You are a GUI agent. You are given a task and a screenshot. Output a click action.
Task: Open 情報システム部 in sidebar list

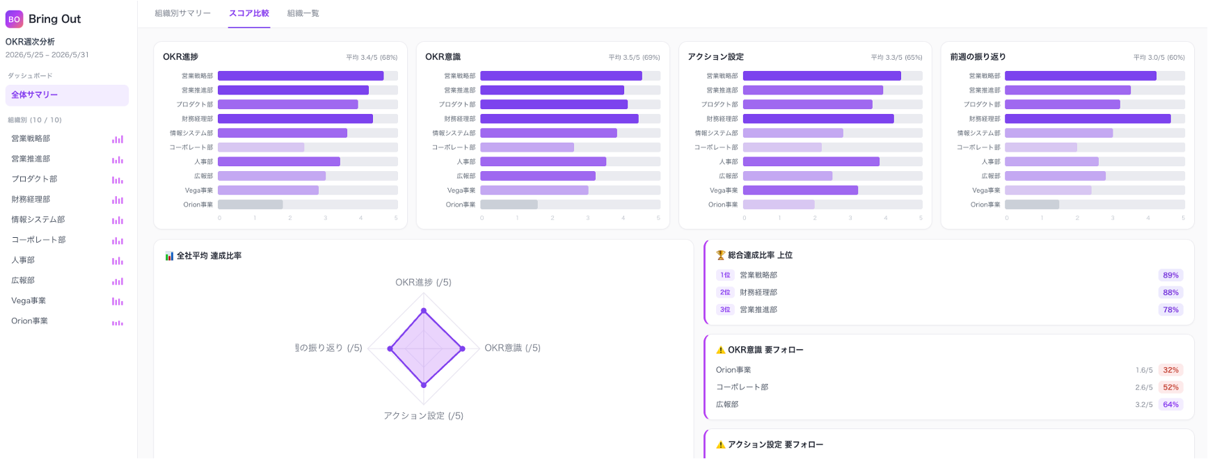(67, 220)
